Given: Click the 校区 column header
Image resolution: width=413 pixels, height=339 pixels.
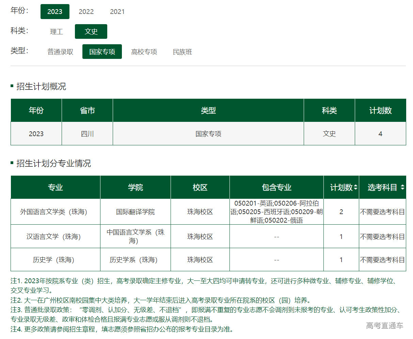Looking at the screenshot, I should (x=200, y=188).
